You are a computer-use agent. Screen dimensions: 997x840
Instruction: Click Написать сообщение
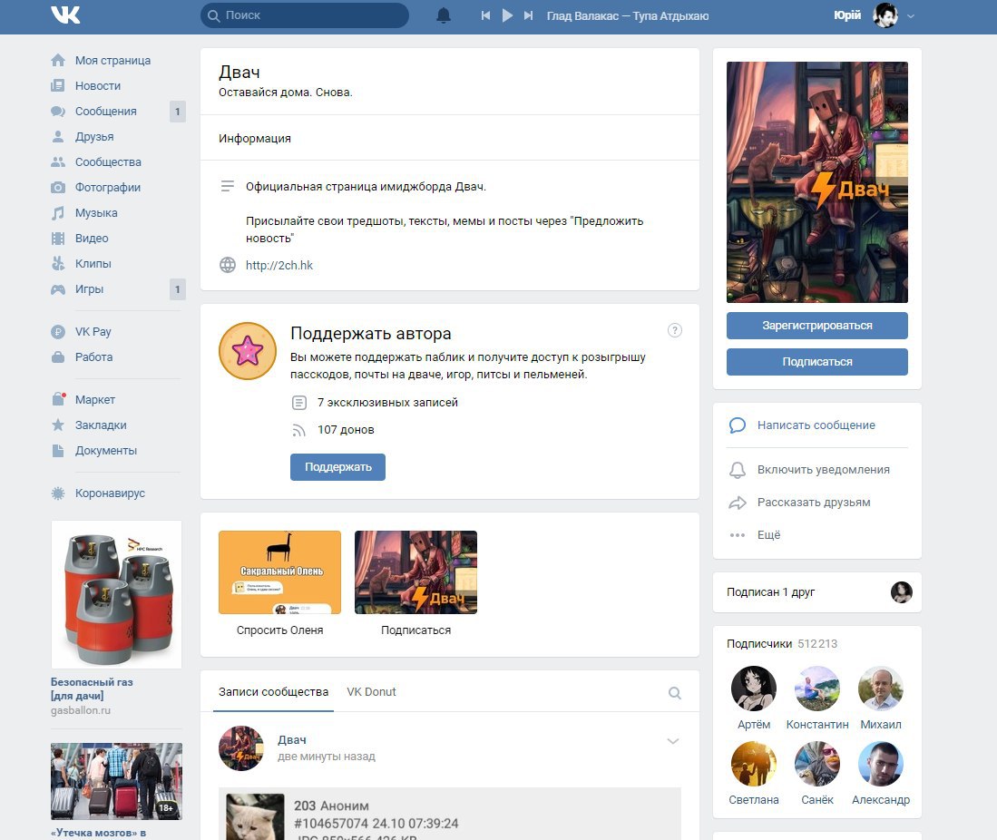click(x=816, y=425)
